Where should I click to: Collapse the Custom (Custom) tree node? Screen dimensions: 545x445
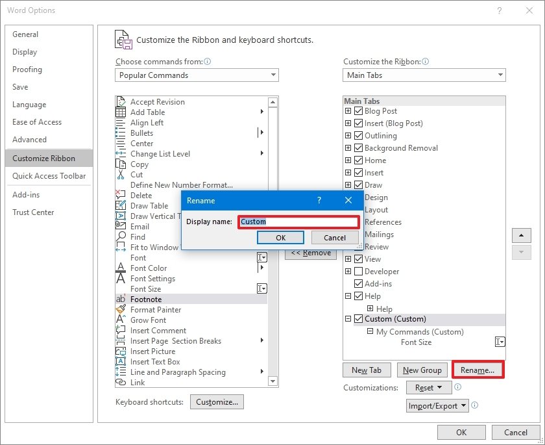tap(348, 319)
